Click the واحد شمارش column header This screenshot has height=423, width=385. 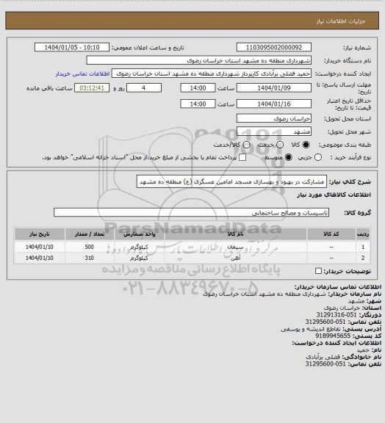click(140, 234)
